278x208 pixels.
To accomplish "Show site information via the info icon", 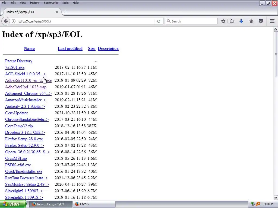I will [x=14, y=21].
